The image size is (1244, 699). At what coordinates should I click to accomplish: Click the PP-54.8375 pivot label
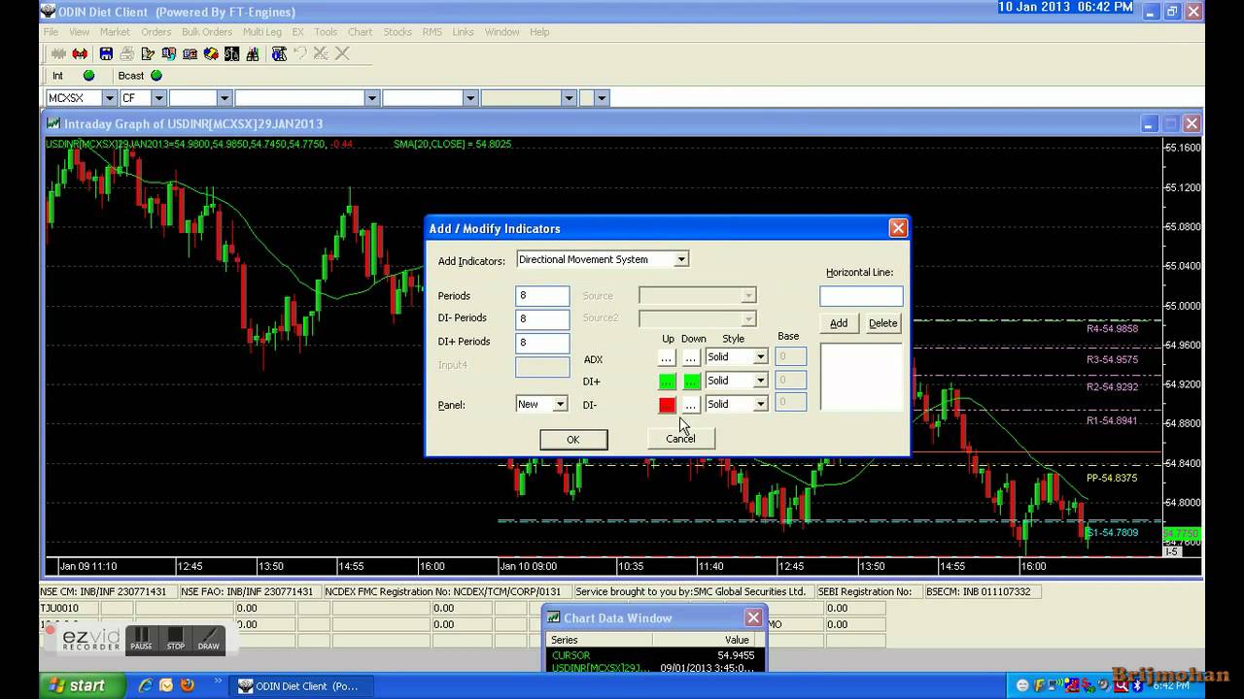click(1112, 479)
